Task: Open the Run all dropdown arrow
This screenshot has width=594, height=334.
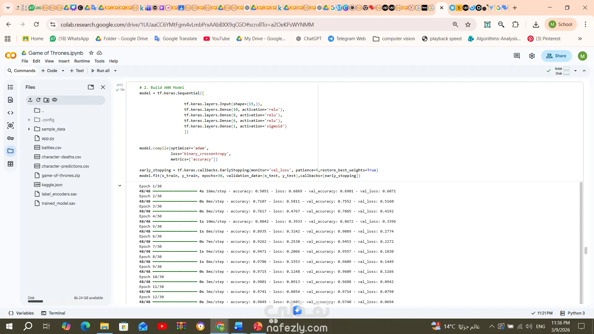Action: pos(115,71)
